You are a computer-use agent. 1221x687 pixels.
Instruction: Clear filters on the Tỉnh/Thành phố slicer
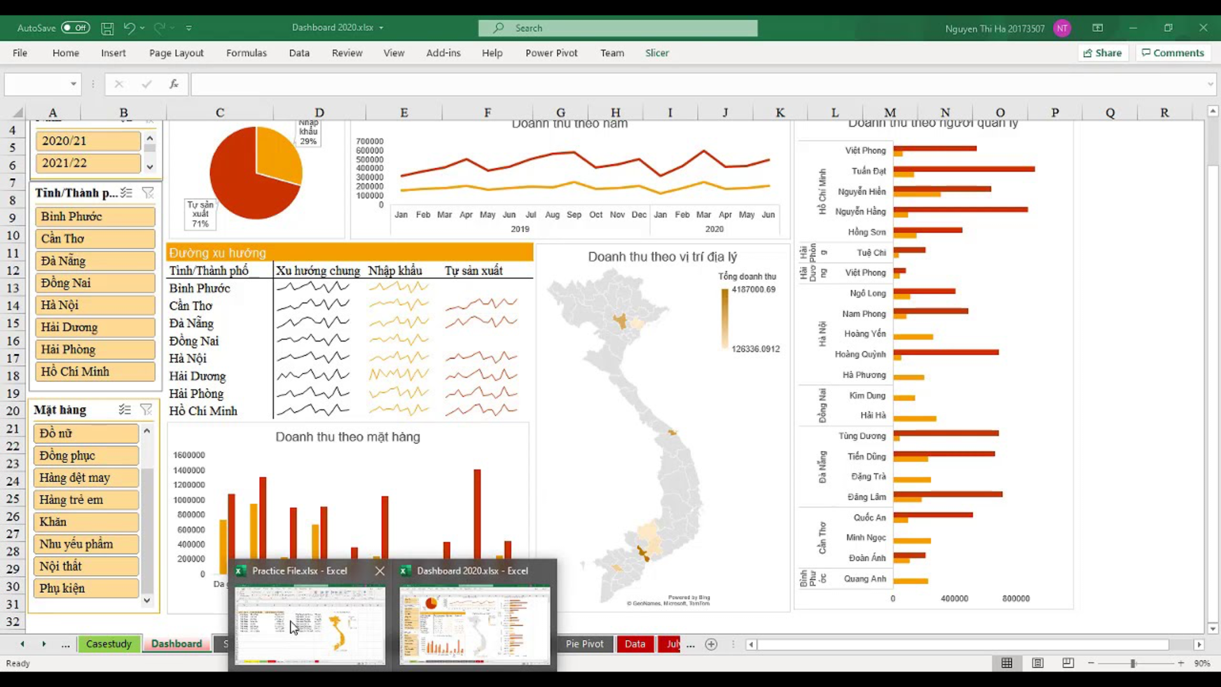tap(149, 193)
